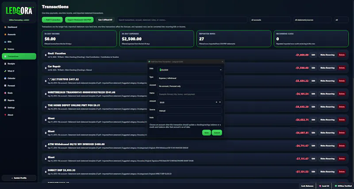Screen dimensions: 354x189
Task: Click the -$7,131.53 amount text
Action: [x=302, y=172]
